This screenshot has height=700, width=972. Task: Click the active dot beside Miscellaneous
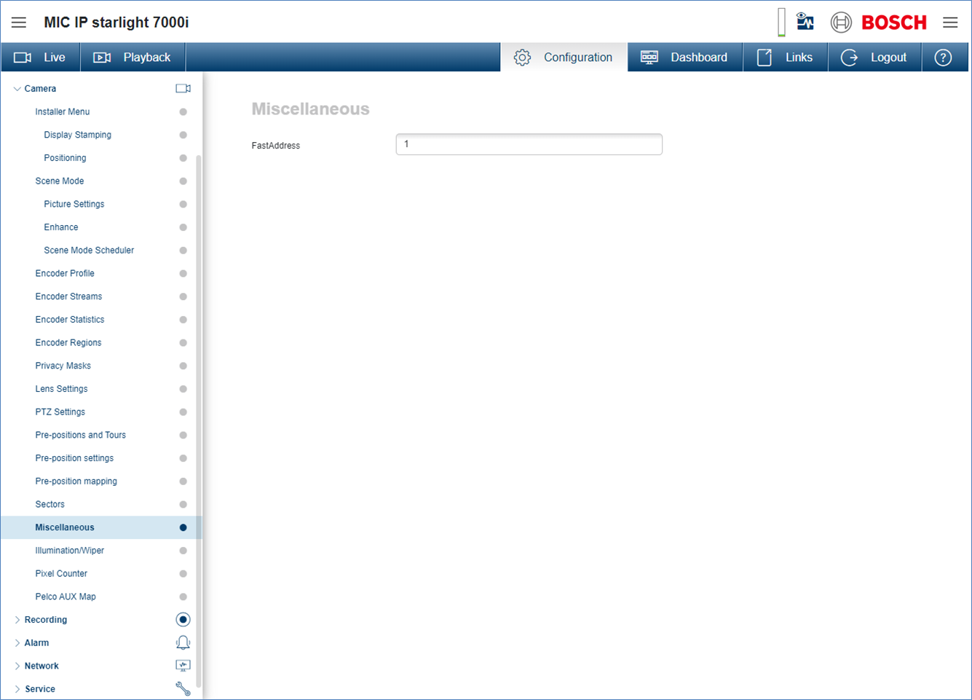pyautogui.click(x=183, y=527)
